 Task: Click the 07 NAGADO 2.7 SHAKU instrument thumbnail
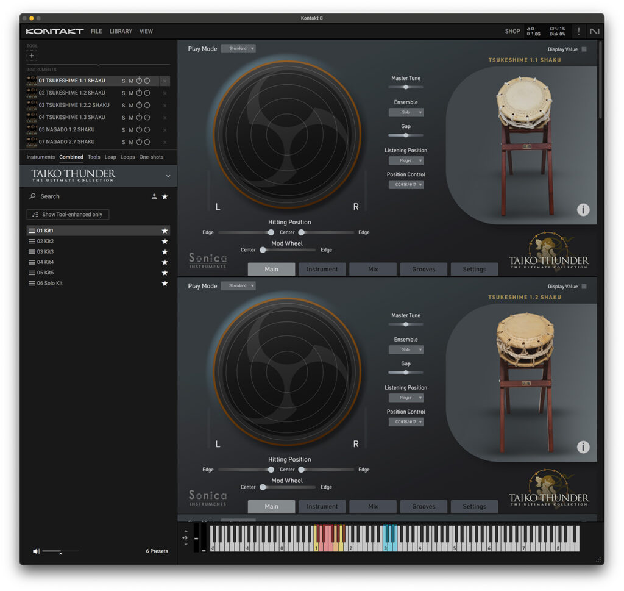32,141
